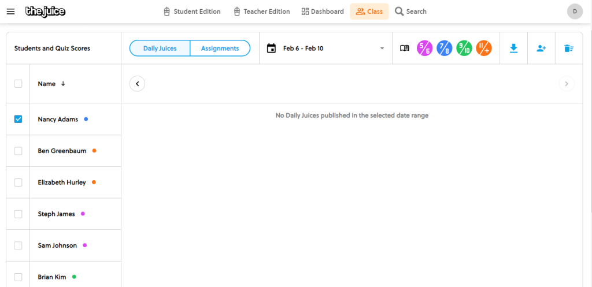Open the Search page

click(411, 12)
